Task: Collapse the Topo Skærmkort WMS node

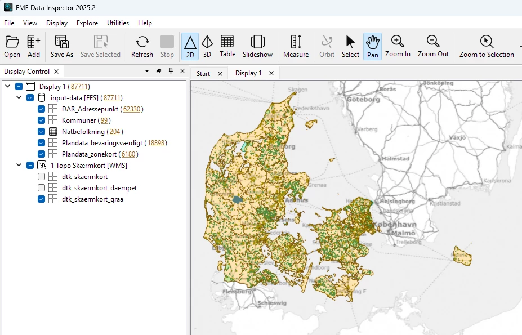Action: click(19, 166)
